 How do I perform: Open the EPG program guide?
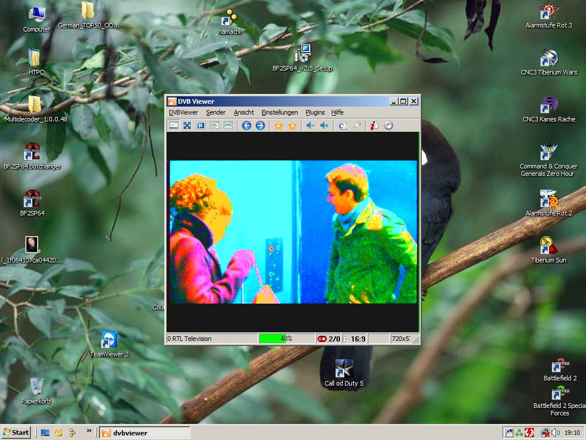pos(228,125)
